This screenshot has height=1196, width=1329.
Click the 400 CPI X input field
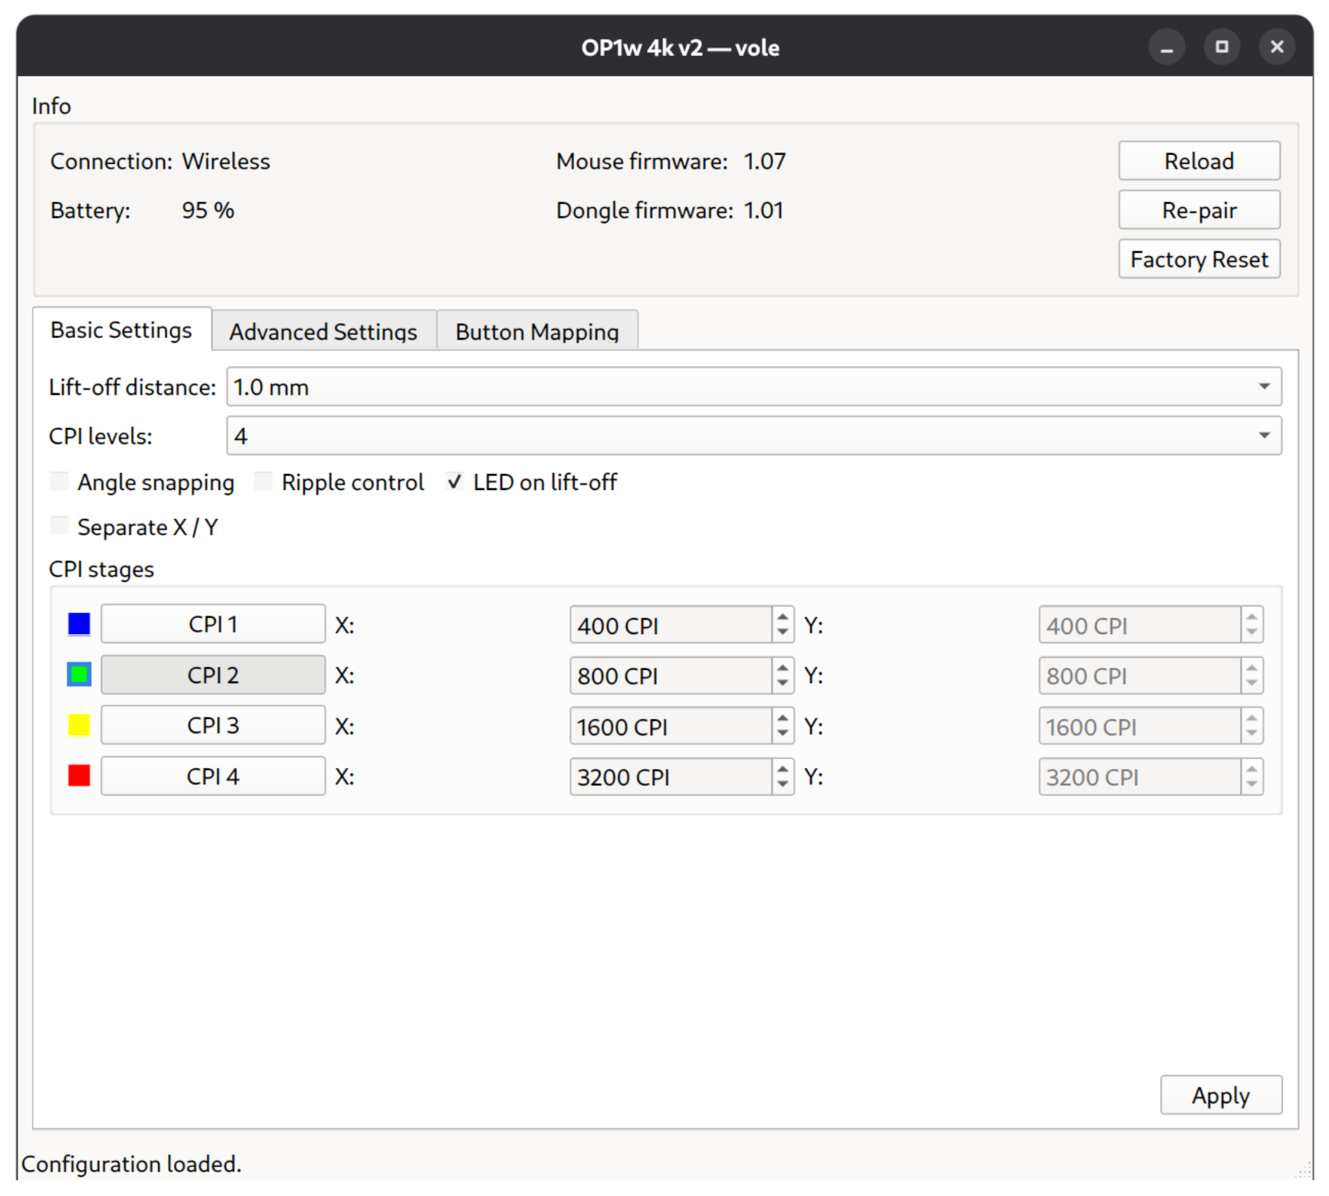click(671, 626)
